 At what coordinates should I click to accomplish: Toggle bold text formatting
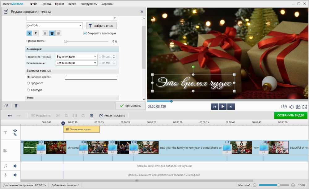pyautogui.click(x=29, y=33)
